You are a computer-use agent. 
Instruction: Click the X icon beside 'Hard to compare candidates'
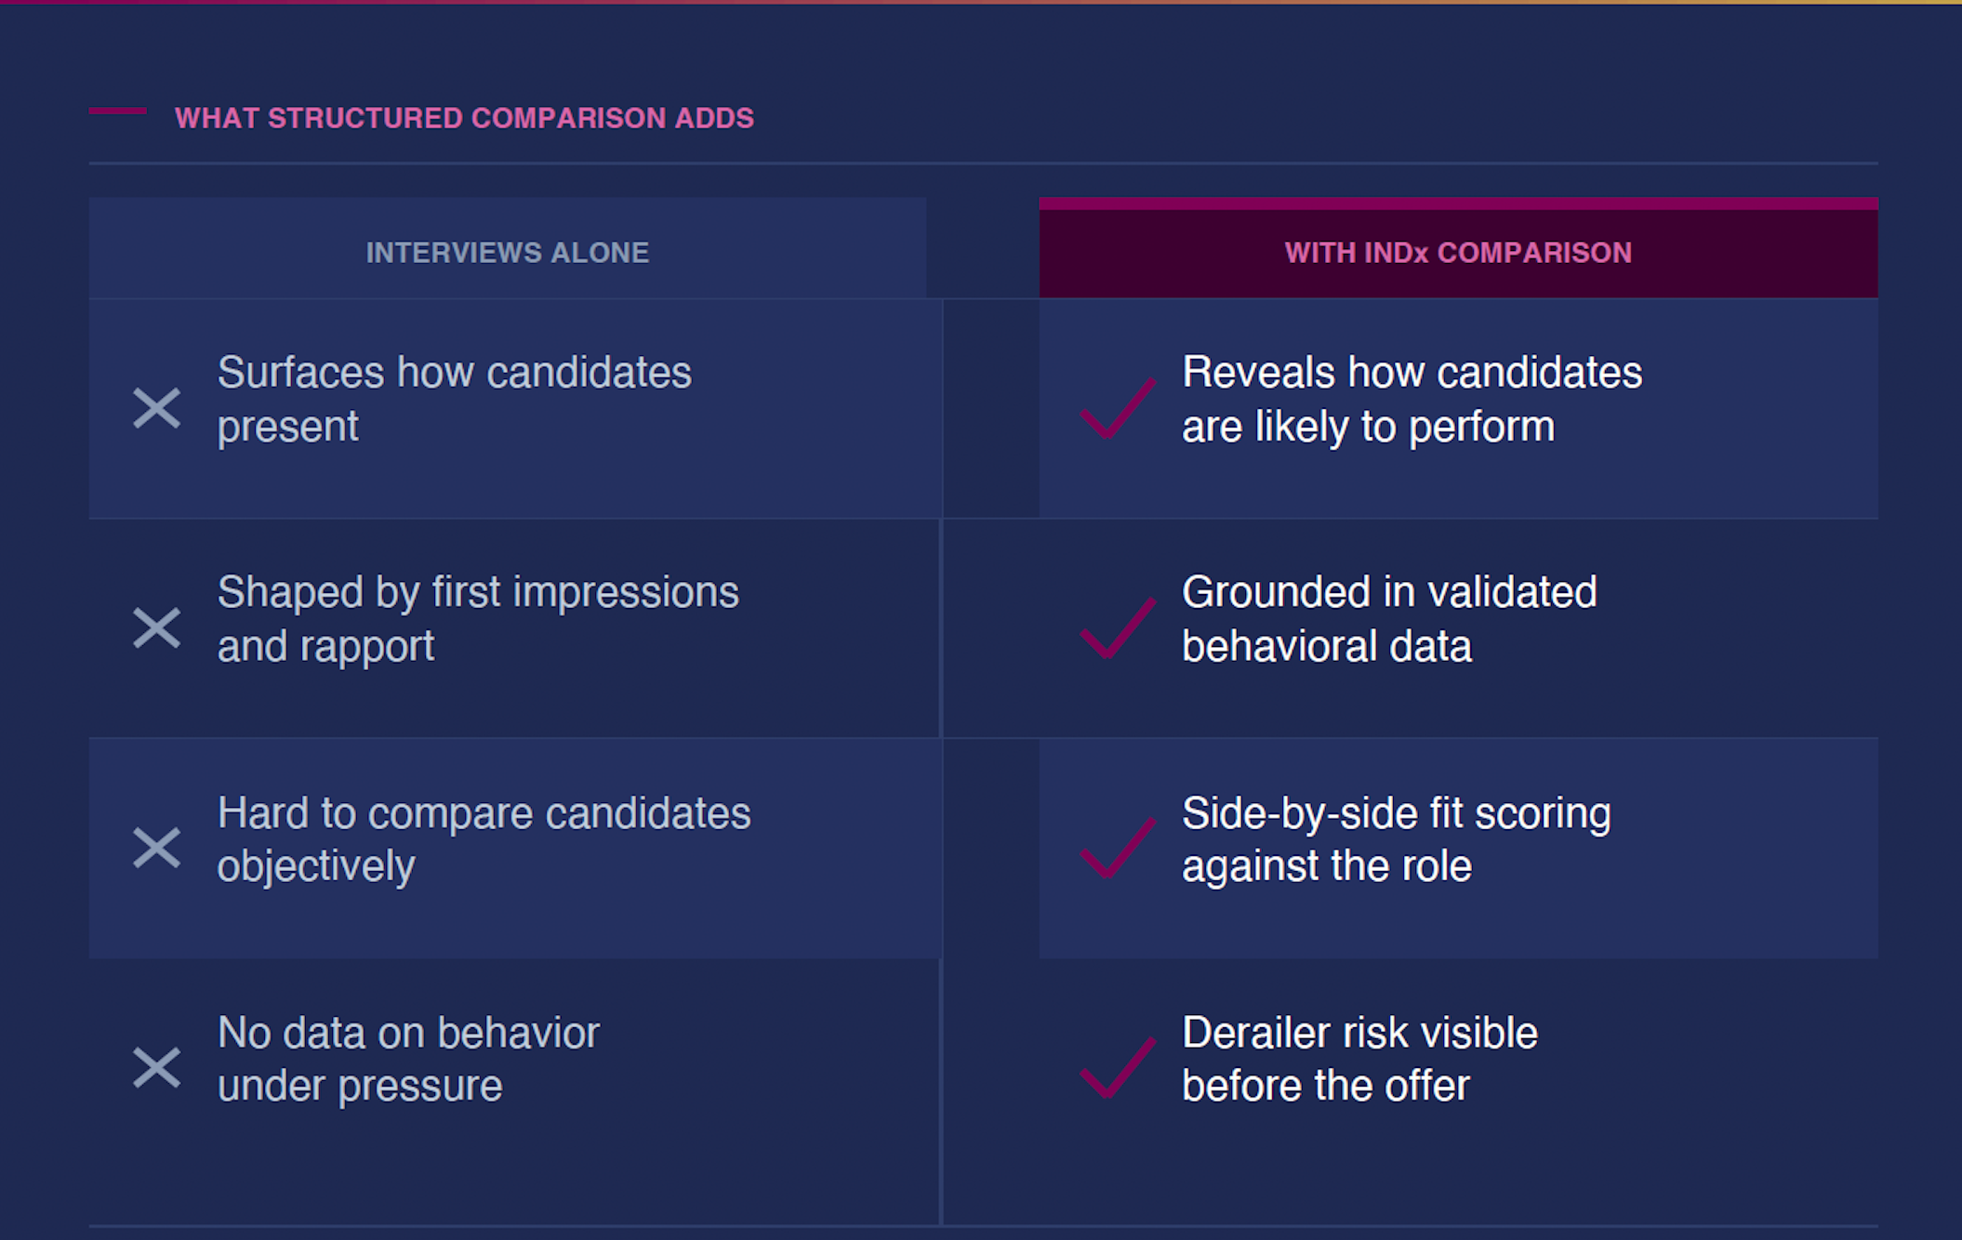(156, 848)
